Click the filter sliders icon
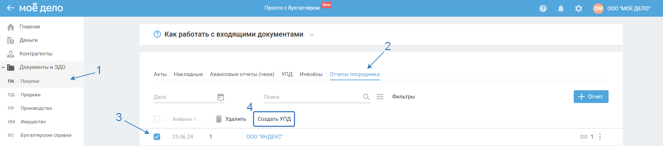The height and width of the screenshot is (146, 663). tap(380, 97)
